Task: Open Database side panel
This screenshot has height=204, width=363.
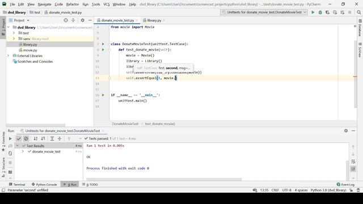Action: 360,28
